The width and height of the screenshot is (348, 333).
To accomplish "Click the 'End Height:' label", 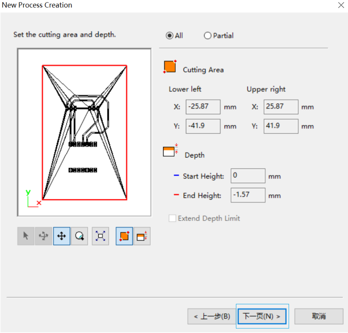I will click(x=202, y=196).
